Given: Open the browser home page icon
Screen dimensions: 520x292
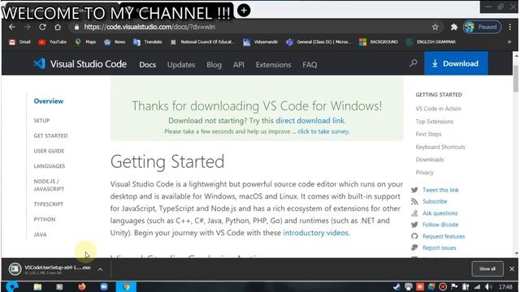Looking at the screenshot, I should pyautogui.click(x=58, y=27).
